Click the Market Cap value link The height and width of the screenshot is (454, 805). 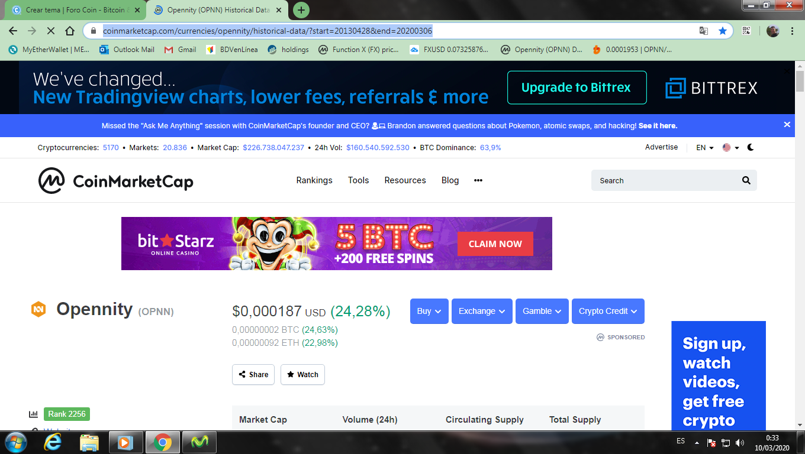(273, 147)
